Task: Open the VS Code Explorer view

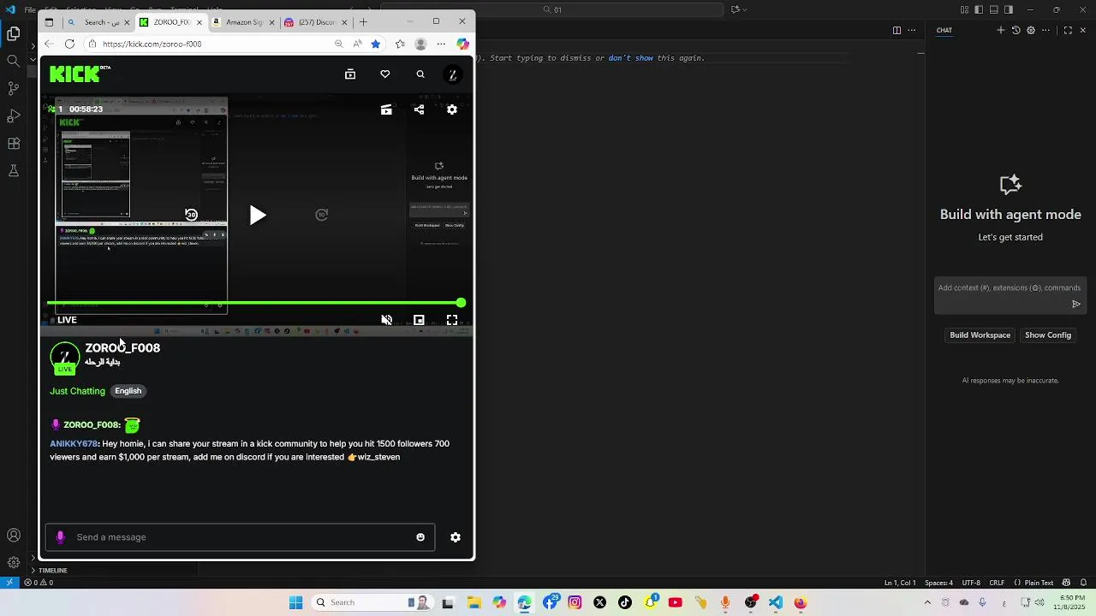Action: (x=14, y=34)
